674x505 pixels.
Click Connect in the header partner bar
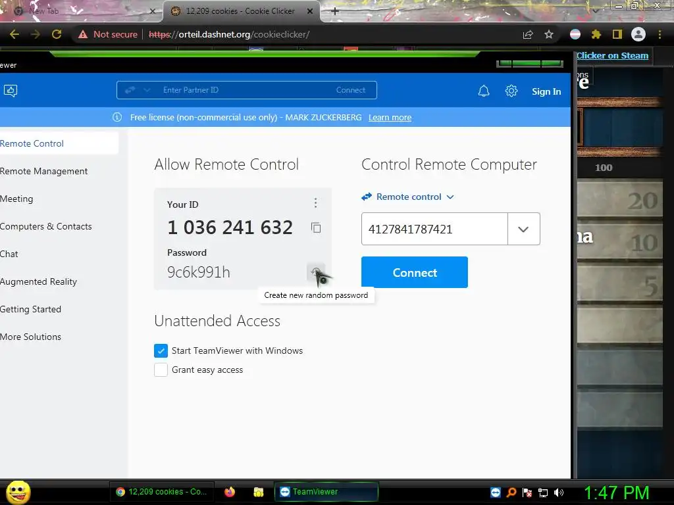(x=350, y=90)
